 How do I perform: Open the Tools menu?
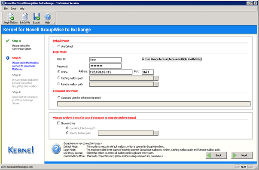14,9
